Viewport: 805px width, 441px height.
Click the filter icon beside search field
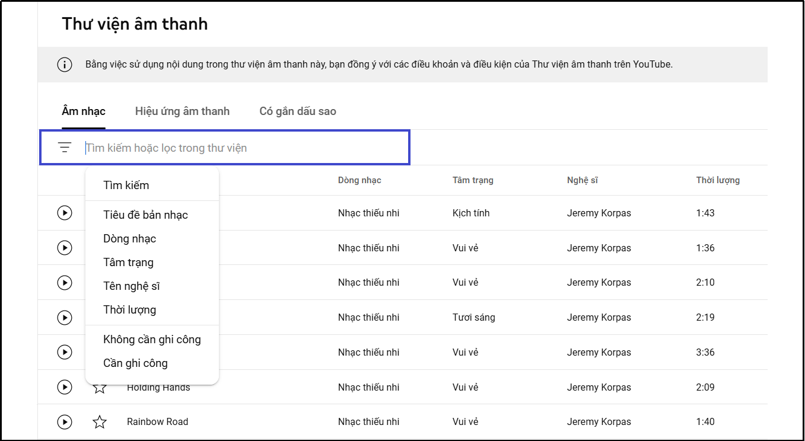(x=65, y=148)
